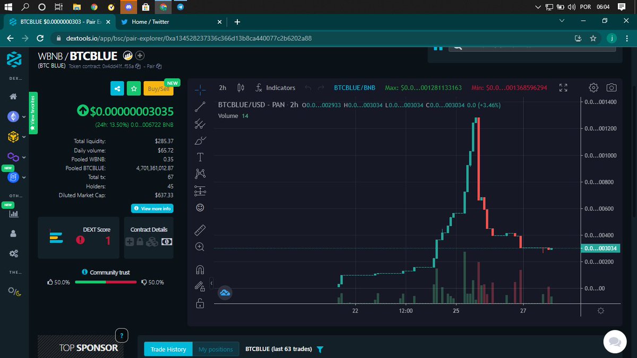The image size is (637, 358).
Task: Click the chart icon beside BTCBLUE title
Action: click(x=127, y=55)
